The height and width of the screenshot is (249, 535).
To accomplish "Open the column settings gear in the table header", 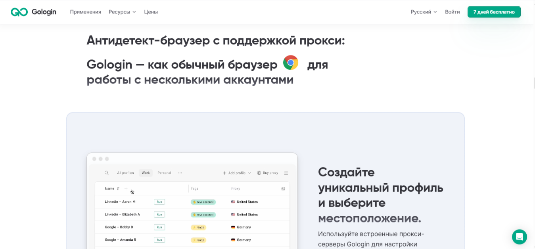I will click(283, 188).
